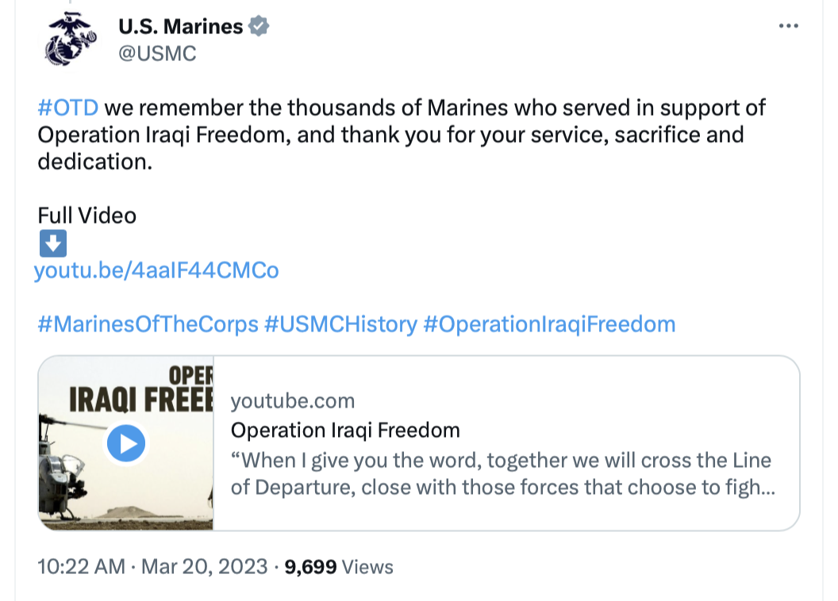Open the youtu.be/4aaIF44CMCo link
This screenshot has height=601, width=838.
click(x=156, y=270)
